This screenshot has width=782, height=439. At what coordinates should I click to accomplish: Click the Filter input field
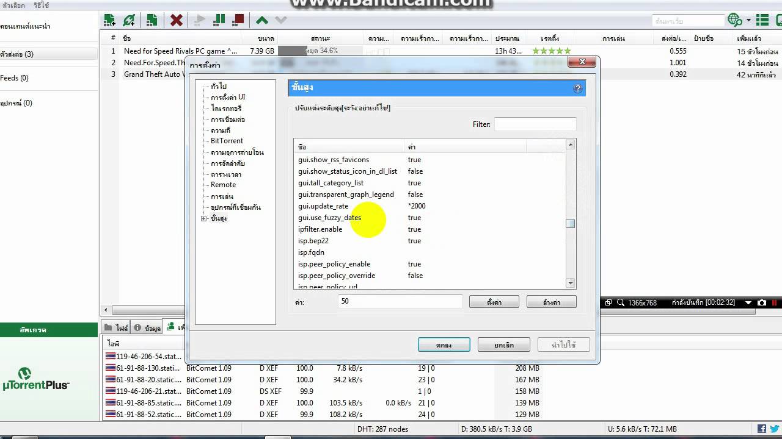[x=535, y=124]
